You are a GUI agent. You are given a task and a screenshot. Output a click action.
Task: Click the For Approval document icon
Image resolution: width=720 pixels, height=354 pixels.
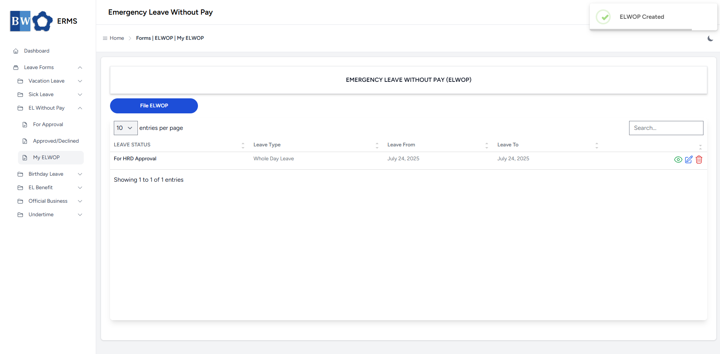[25, 125]
